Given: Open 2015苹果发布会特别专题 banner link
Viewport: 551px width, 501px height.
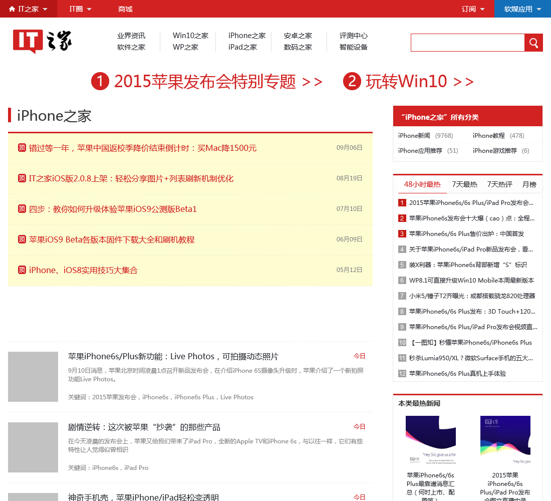Looking at the screenshot, I should (218, 81).
